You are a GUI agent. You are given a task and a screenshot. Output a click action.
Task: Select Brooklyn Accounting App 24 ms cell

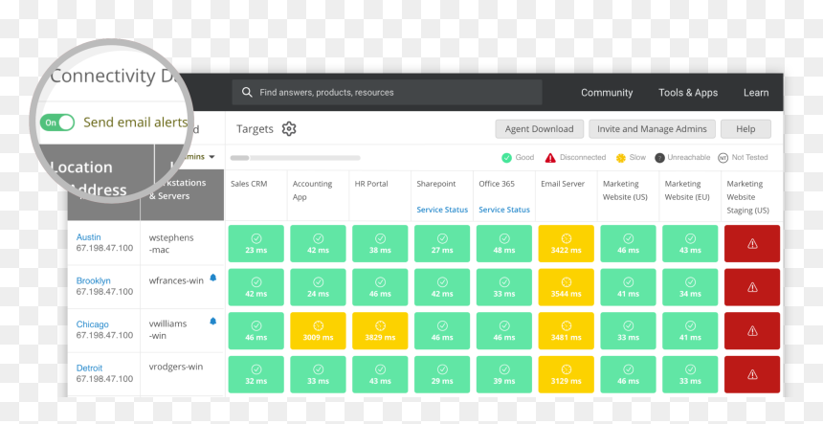coord(318,287)
